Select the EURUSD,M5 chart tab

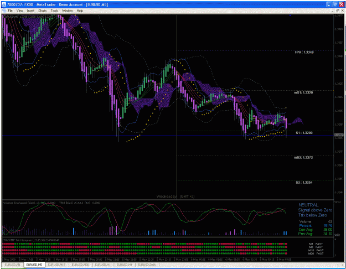[x=34, y=265]
